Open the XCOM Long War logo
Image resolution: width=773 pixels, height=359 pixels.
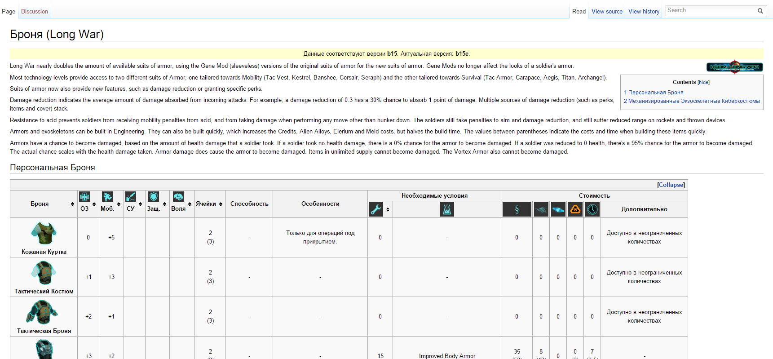click(734, 67)
